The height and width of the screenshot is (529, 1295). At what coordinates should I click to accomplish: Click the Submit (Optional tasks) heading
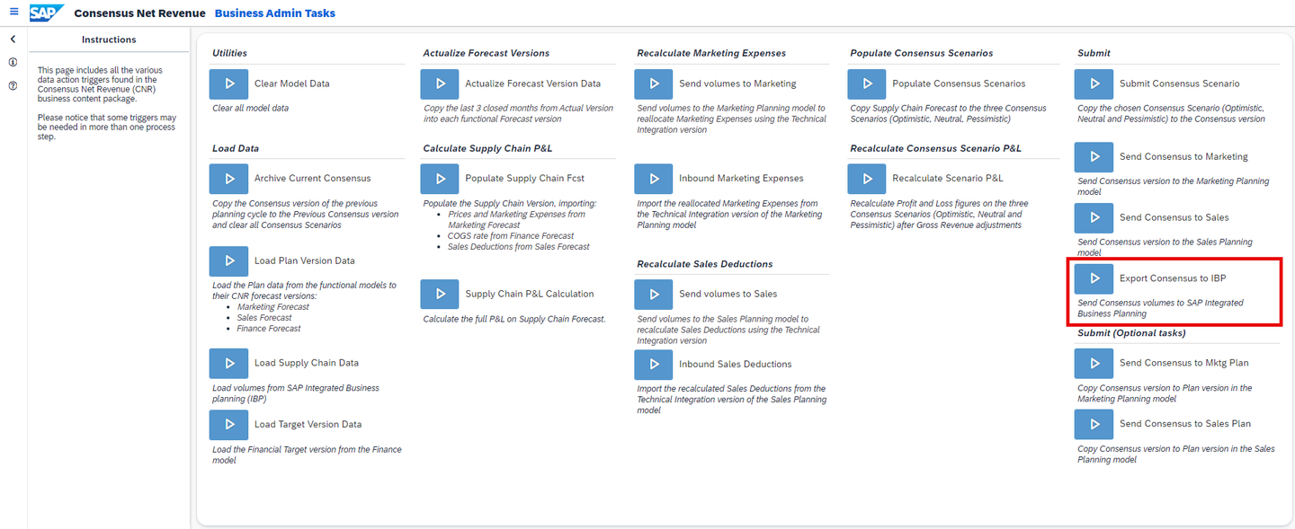tap(1131, 333)
